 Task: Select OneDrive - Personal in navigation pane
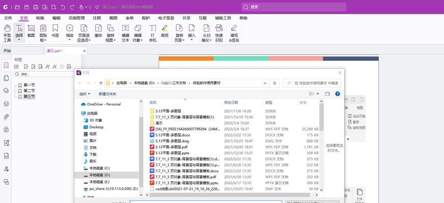[104, 104]
